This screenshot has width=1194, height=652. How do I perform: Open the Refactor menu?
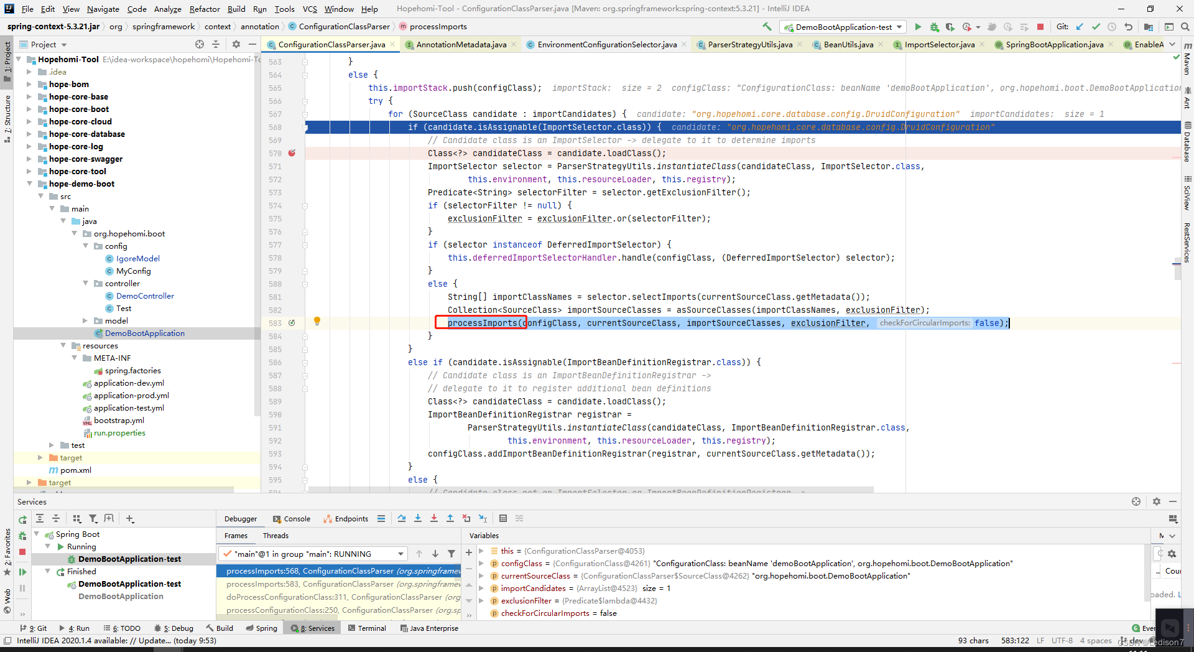(x=205, y=9)
